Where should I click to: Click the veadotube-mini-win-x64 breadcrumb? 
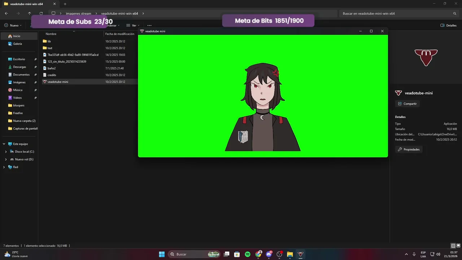(119, 13)
